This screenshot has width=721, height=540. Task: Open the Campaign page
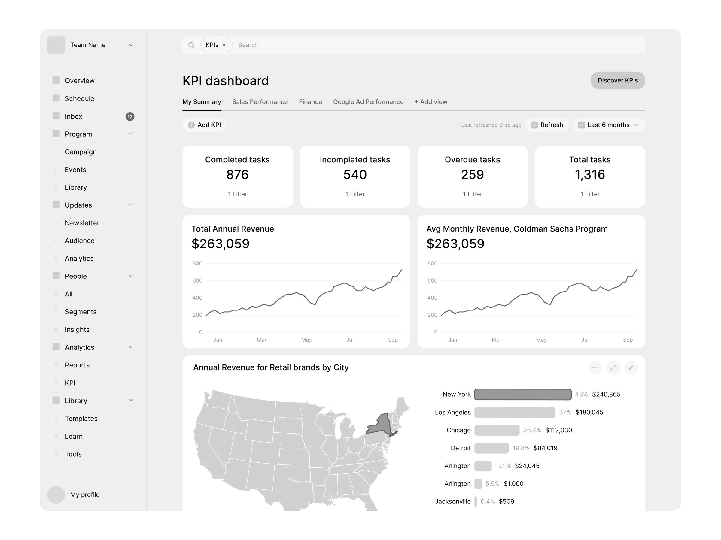81,152
